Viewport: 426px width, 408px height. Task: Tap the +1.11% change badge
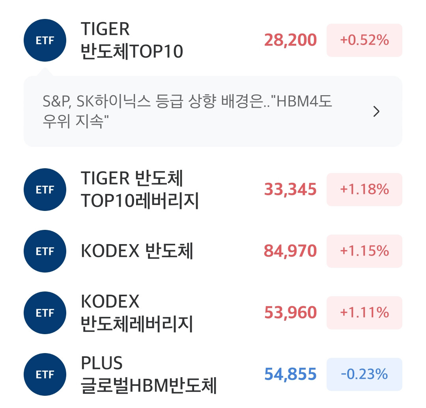coord(364,313)
